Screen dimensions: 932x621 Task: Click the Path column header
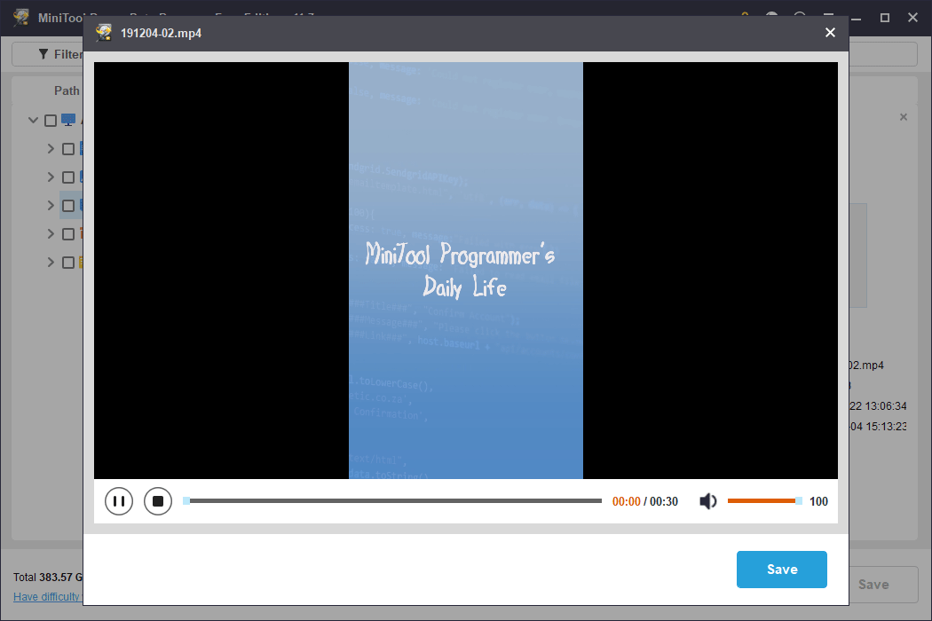coord(67,90)
